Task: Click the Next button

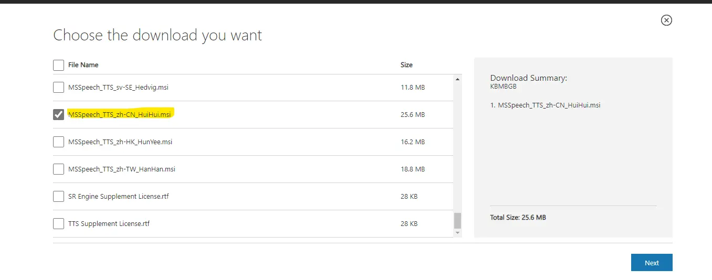Action: pyautogui.click(x=651, y=263)
